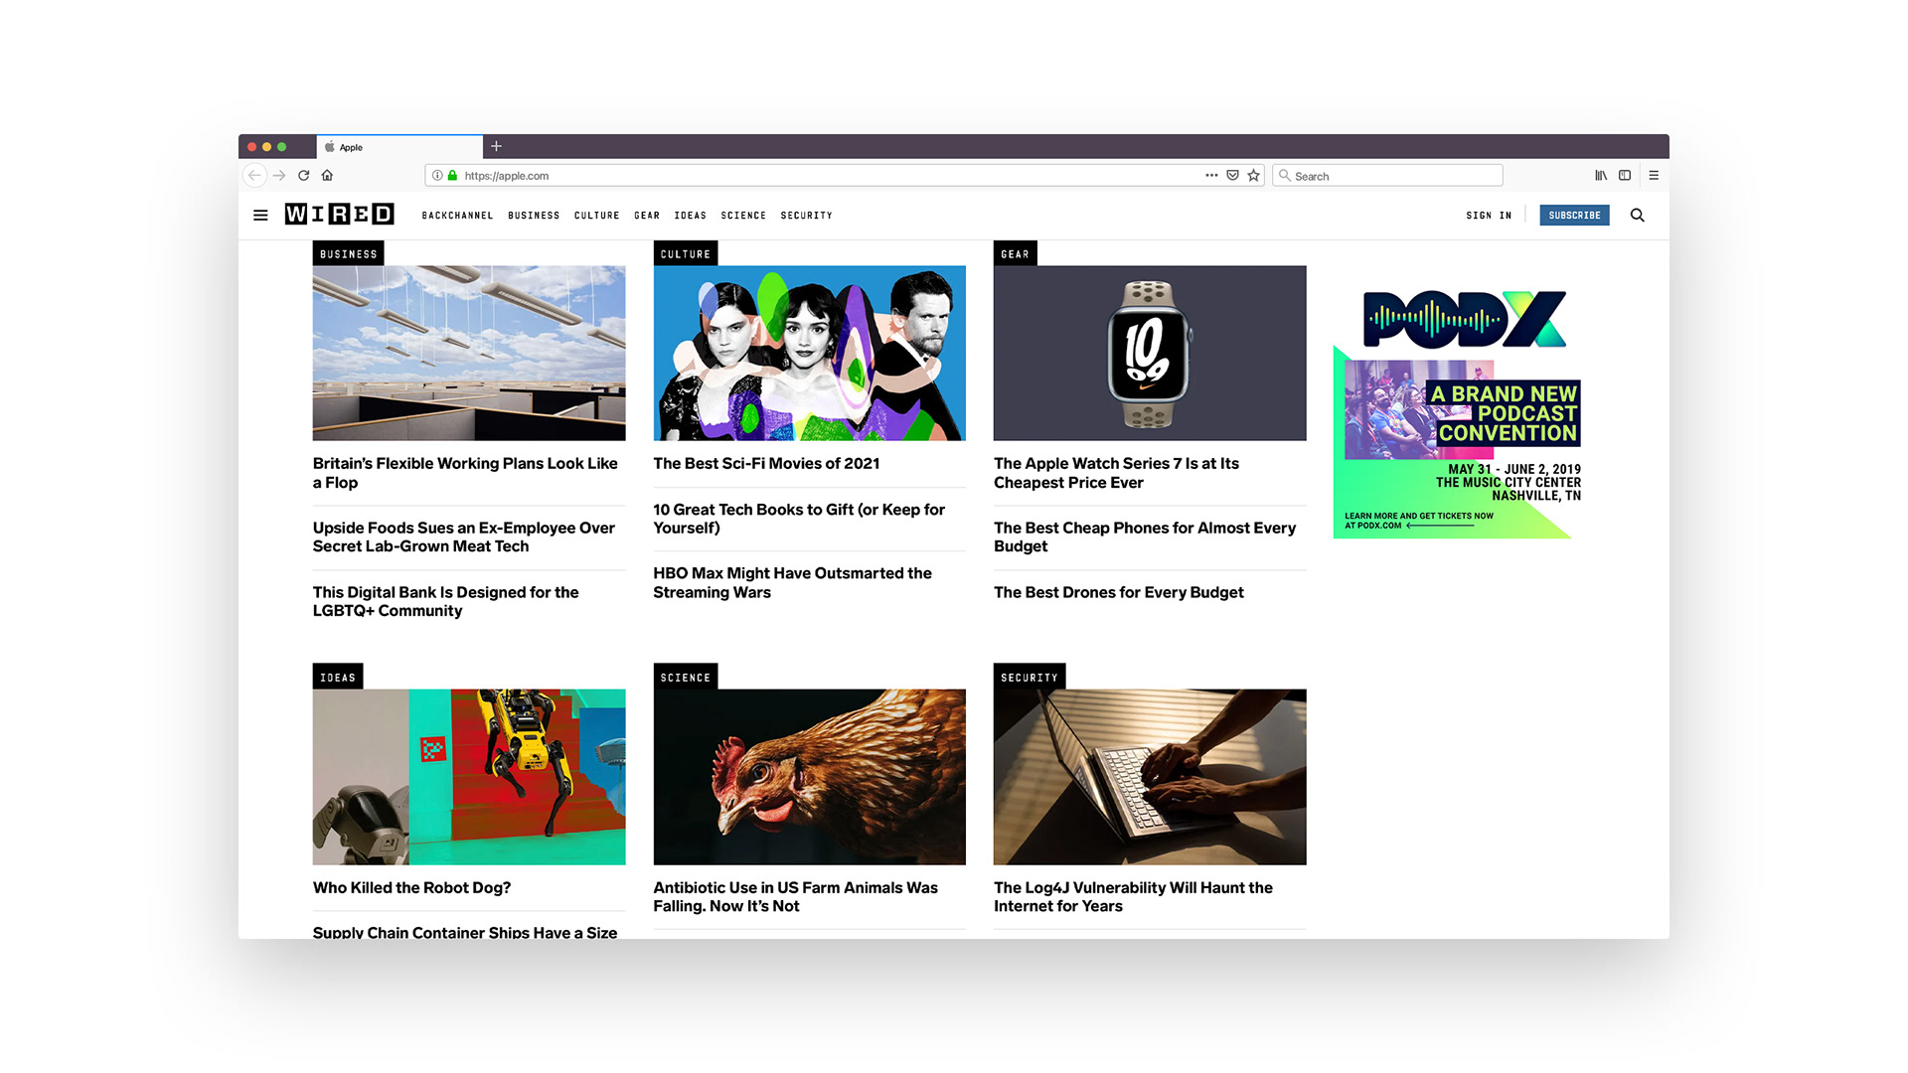Image resolution: width=1908 pixels, height=1073 pixels.
Task: Open Antibiotic Use in US Farm Animals article
Action: tap(795, 897)
